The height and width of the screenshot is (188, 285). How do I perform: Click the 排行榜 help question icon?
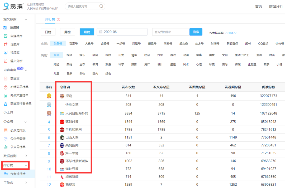[x=59, y=19]
